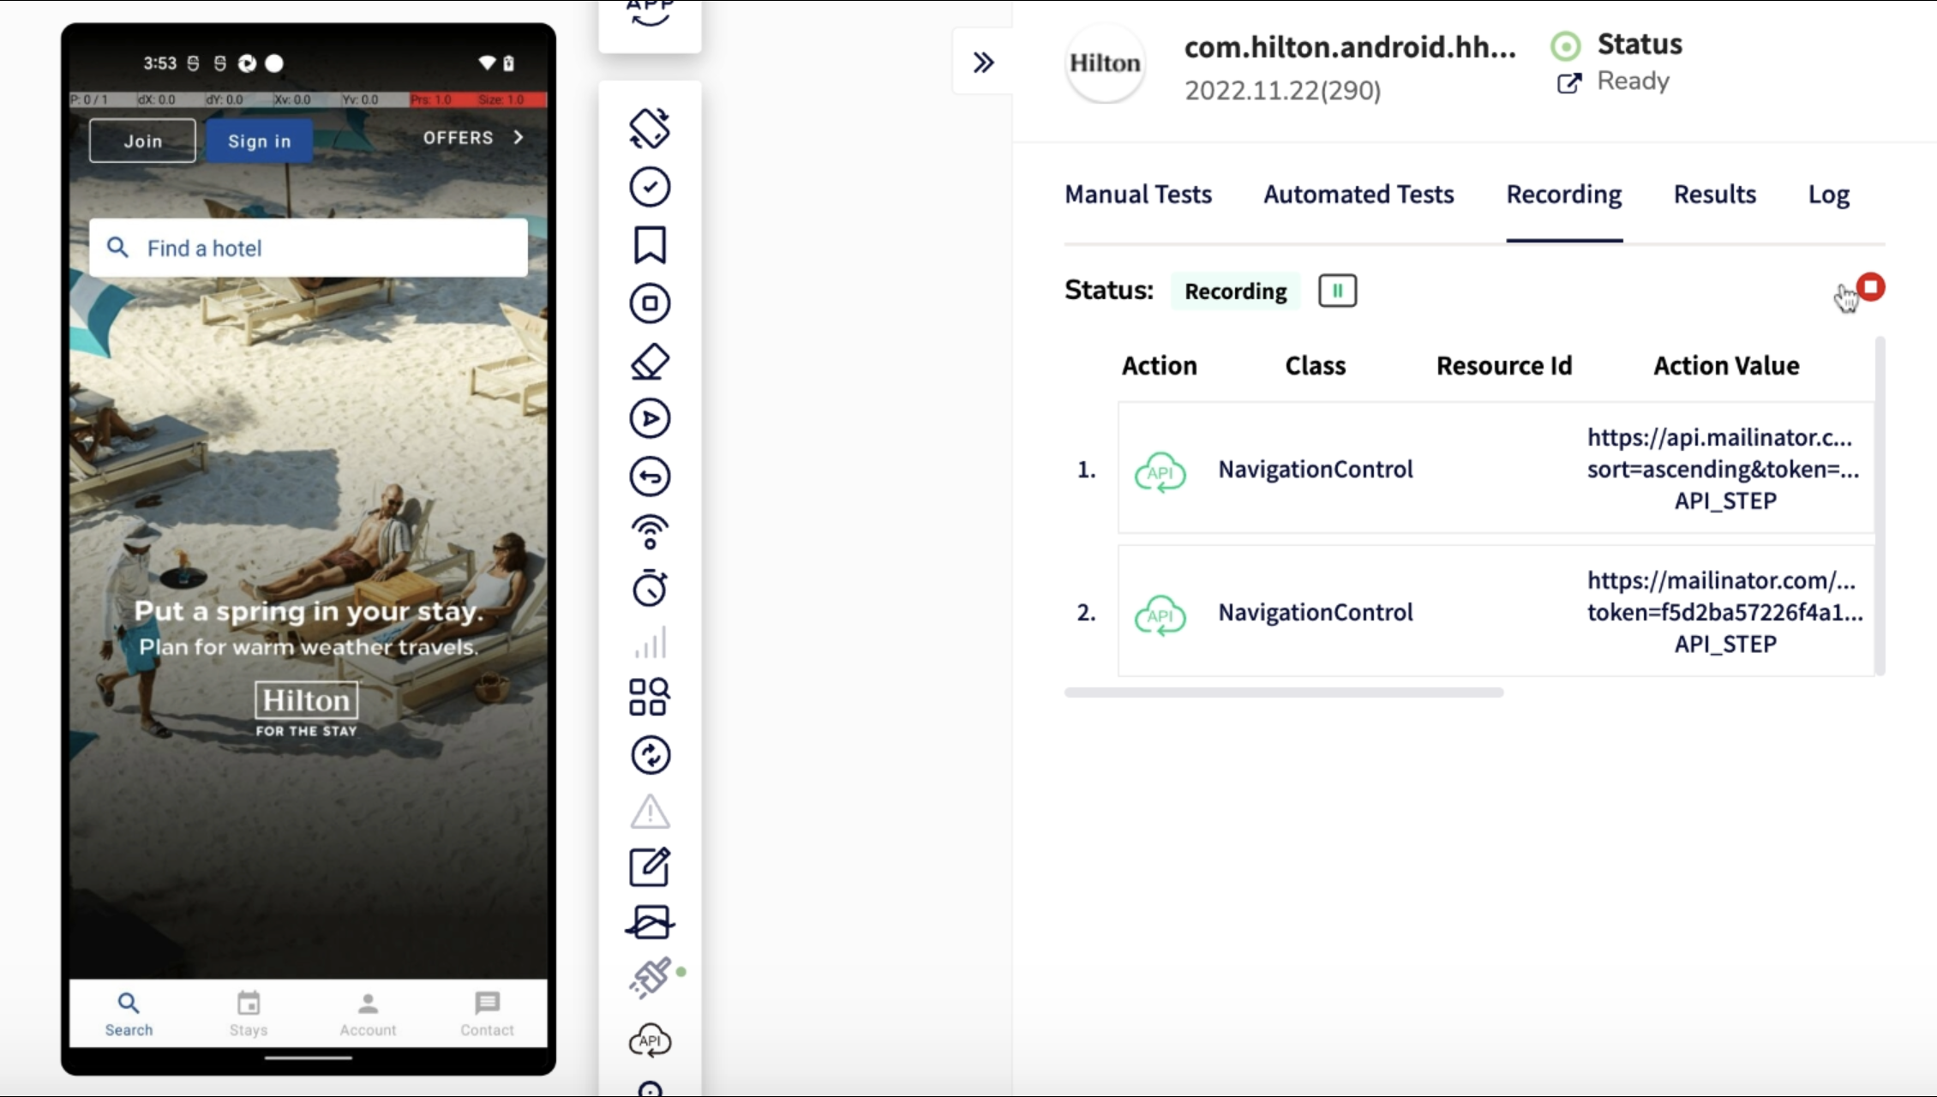This screenshot has height=1097, width=1937.
Task: Click the play circle icon in the toolbar
Action: pos(650,419)
